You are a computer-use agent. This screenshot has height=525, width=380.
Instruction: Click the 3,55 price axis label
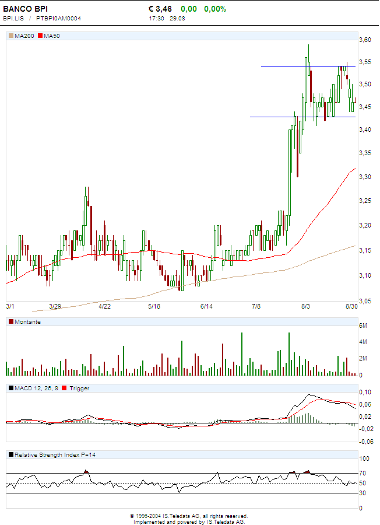[x=365, y=62]
